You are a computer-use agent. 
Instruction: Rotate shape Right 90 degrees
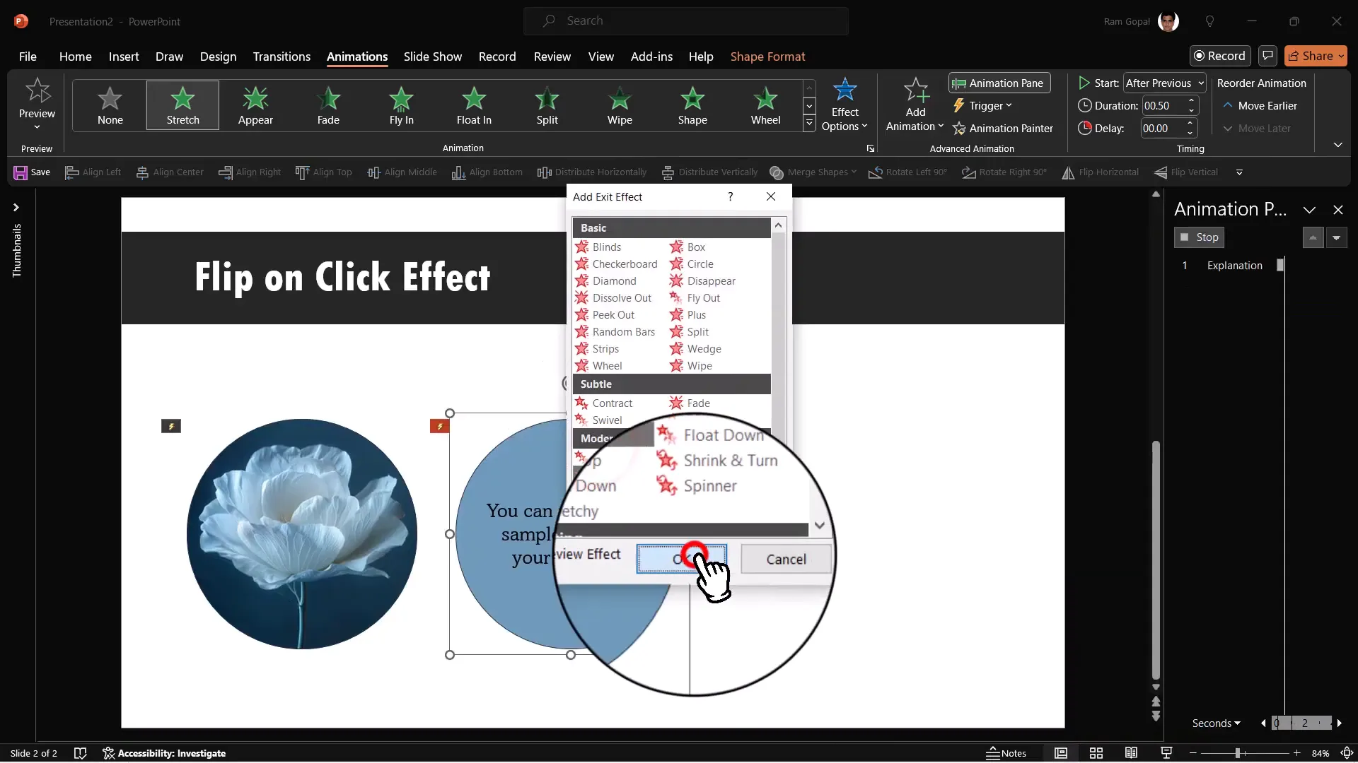[x=1004, y=172]
